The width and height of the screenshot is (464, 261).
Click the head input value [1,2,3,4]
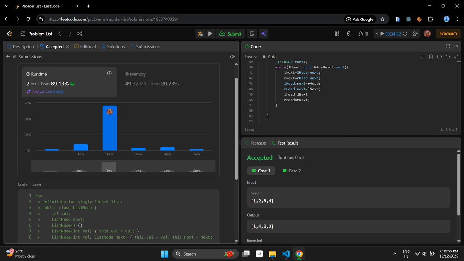(263, 201)
